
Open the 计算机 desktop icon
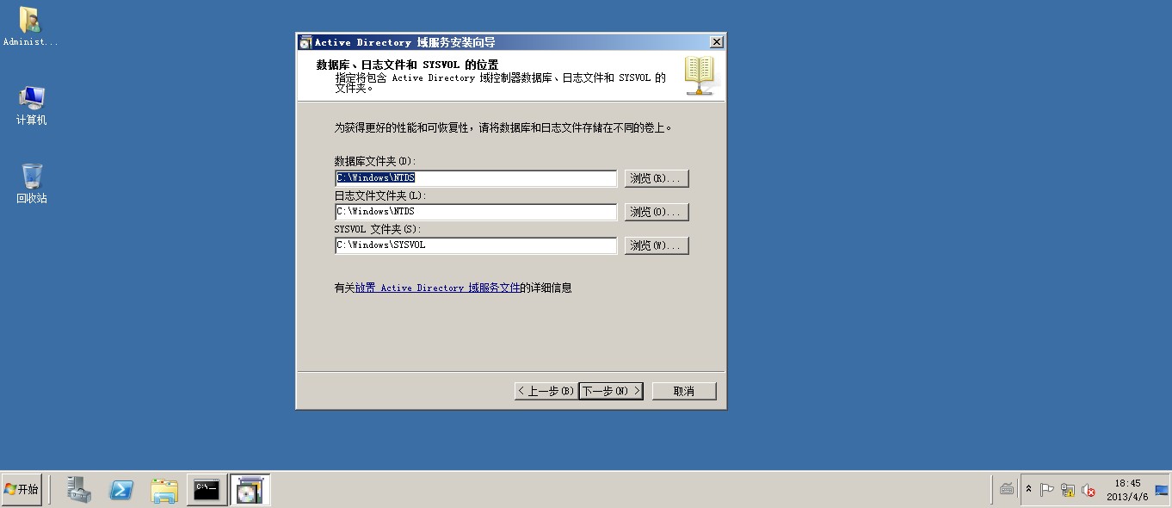point(31,106)
